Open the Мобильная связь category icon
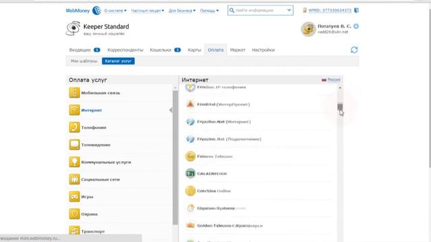431x242 pixels. coord(74,93)
